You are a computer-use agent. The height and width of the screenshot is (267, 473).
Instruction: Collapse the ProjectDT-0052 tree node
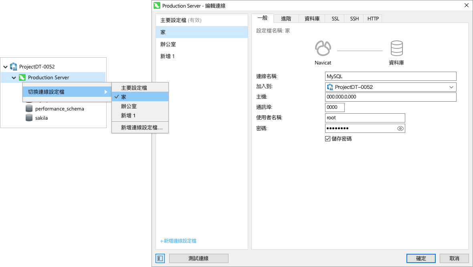pos(6,67)
